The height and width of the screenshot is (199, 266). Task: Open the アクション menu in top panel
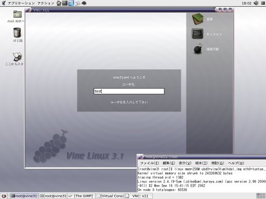[x=46, y=3]
